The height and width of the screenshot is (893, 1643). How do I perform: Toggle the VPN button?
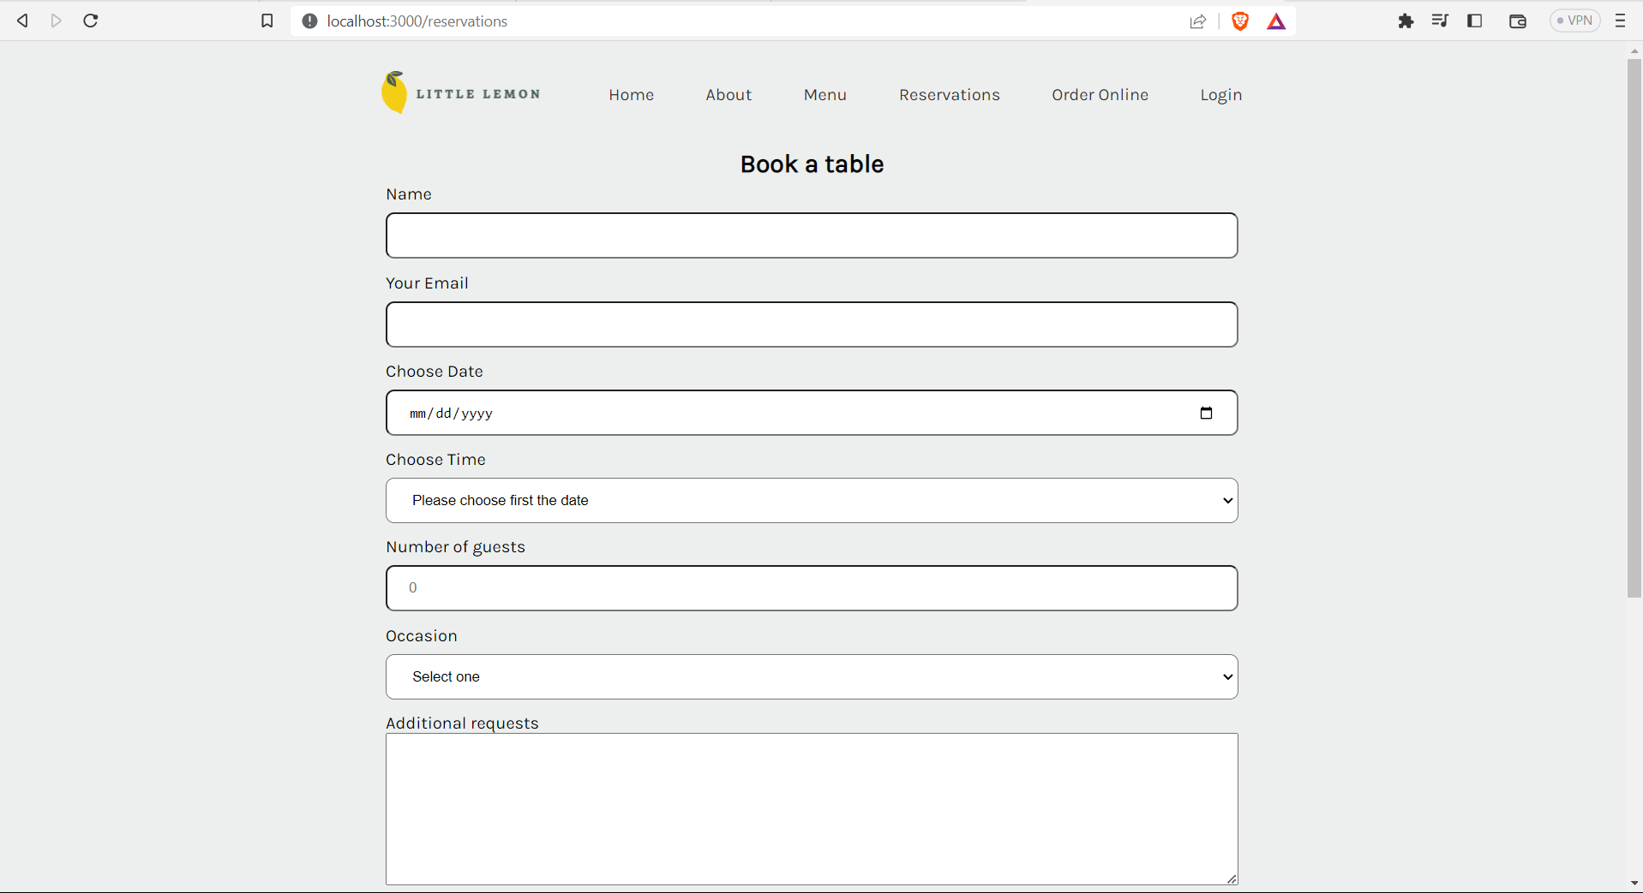click(1574, 21)
